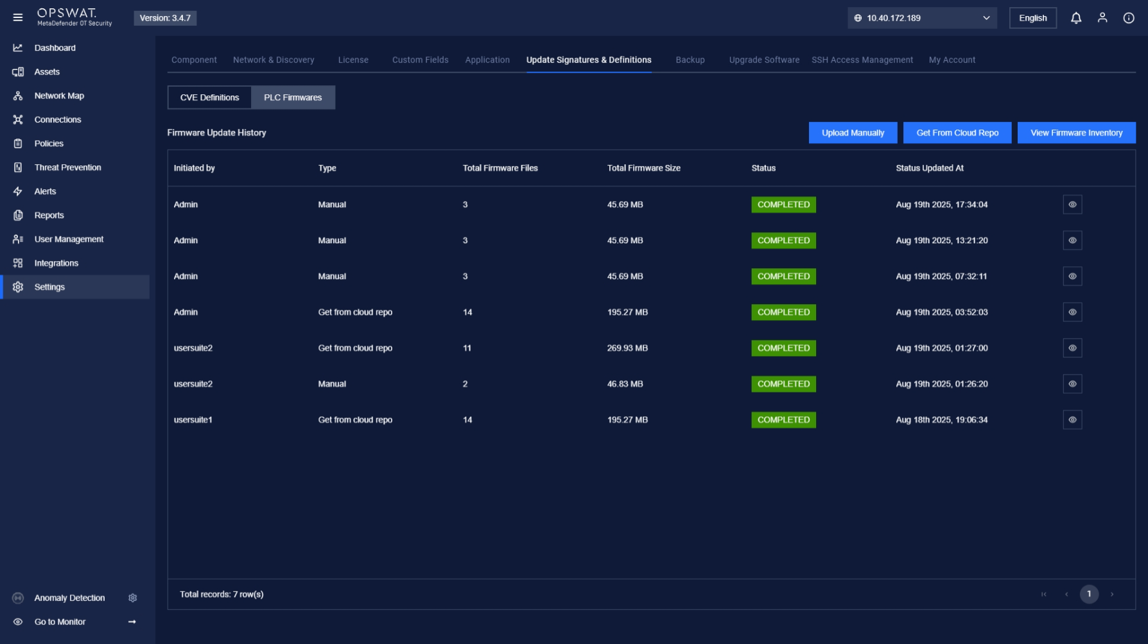1148x644 pixels.
Task: Open Threat Prevention in sidebar
Action: point(68,167)
